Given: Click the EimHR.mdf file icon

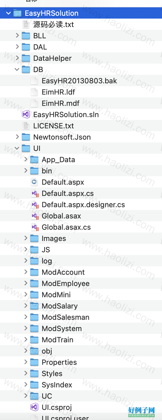Looking at the screenshot, I should [34, 103].
